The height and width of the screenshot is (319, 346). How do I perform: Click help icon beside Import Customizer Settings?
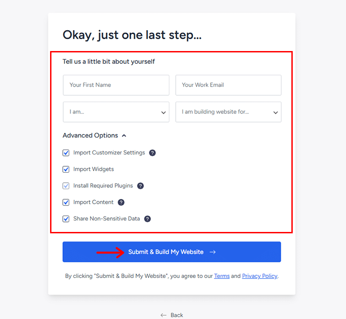point(152,153)
